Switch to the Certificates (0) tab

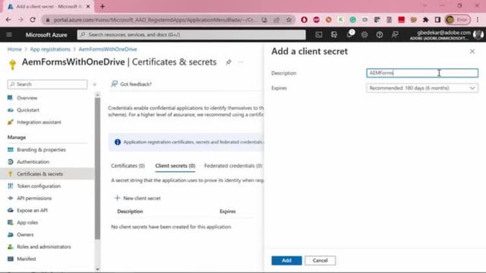tap(128, 166)
